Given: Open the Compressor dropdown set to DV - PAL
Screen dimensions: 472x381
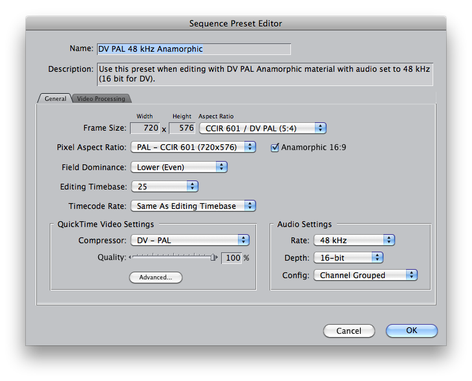Looking at the screenshot, I should [x=190, y=241].
